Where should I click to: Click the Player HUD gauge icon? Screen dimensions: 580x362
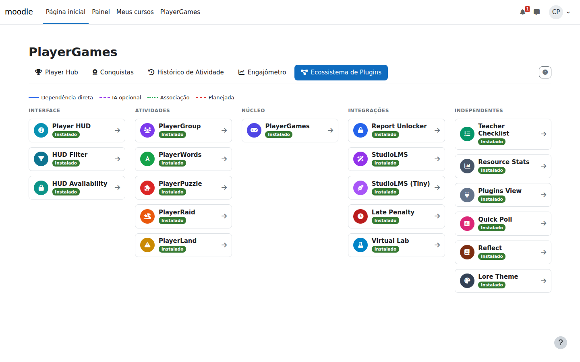(x=41, y=130)
